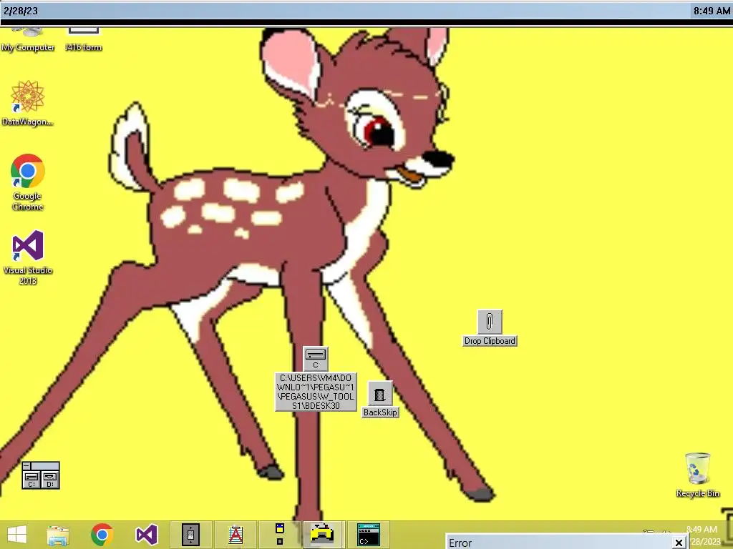Click the C: D: drives window icon

[x=41, y=475]
